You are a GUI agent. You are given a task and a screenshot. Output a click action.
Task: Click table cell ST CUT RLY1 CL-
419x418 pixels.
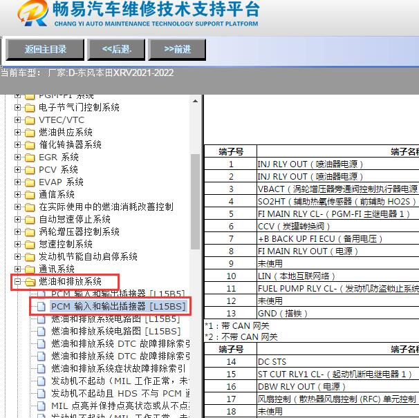click(x=338, y=374)
